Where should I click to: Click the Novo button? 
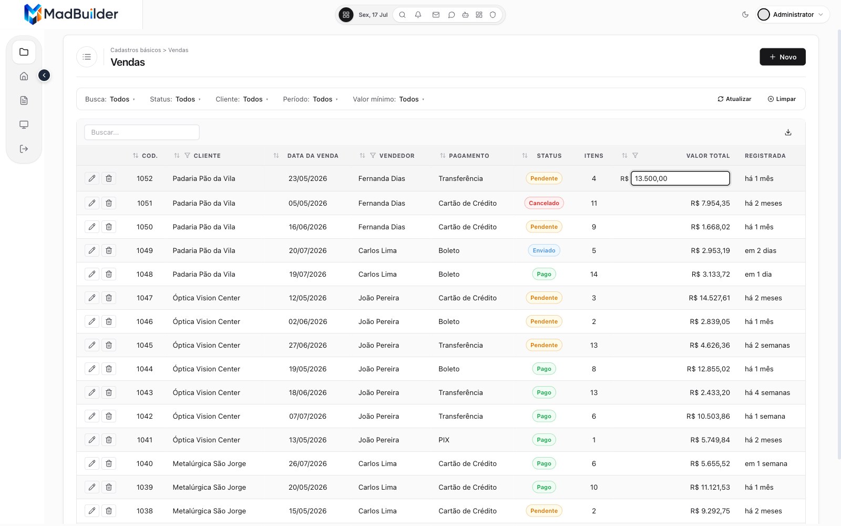[x=782, y=57]
